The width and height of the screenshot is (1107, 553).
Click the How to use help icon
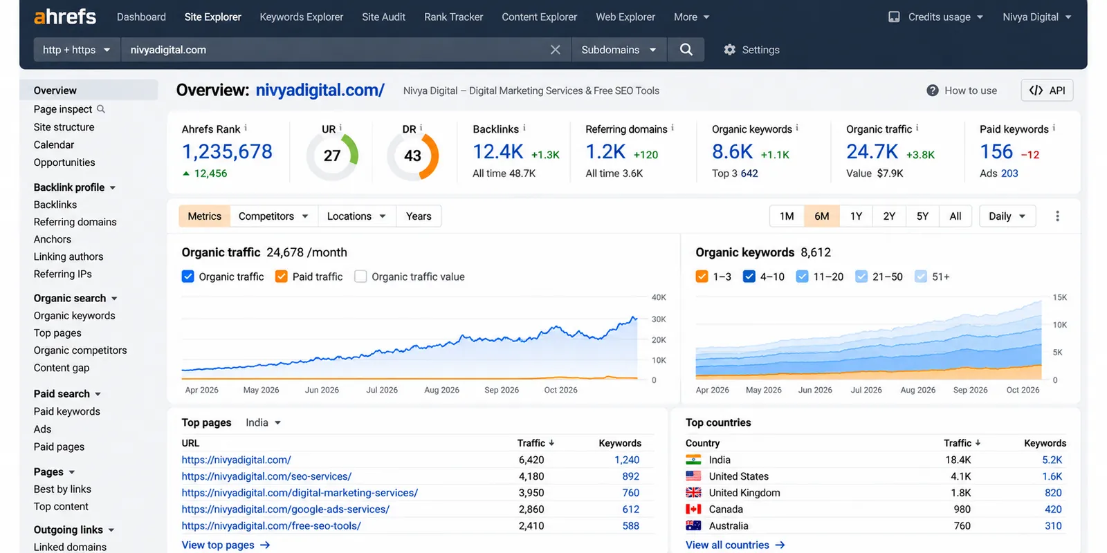(933, 91)
